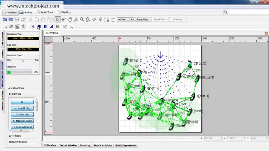Click the host13 node label

coord(135,60)
